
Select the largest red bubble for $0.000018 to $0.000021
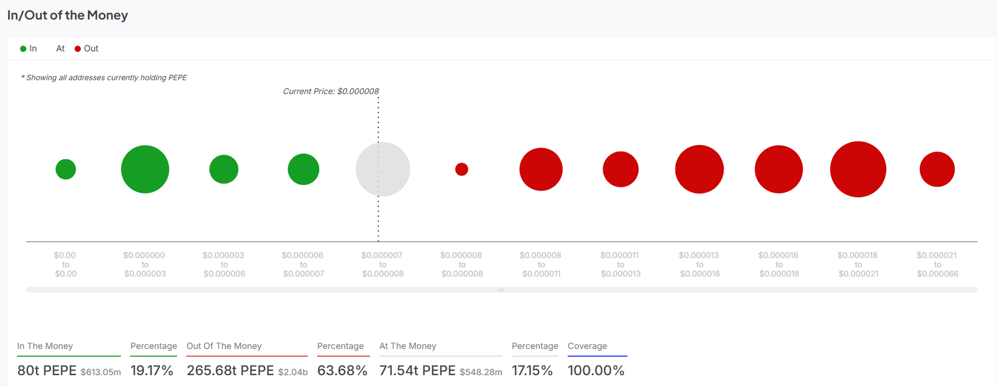(x=858, y=169)
